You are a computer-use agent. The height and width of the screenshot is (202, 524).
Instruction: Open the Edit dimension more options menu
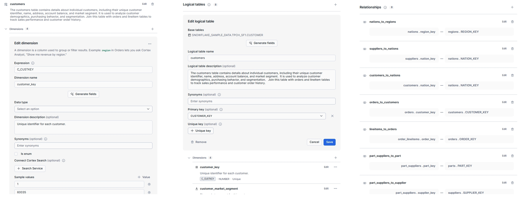click(x=150, y=44)
